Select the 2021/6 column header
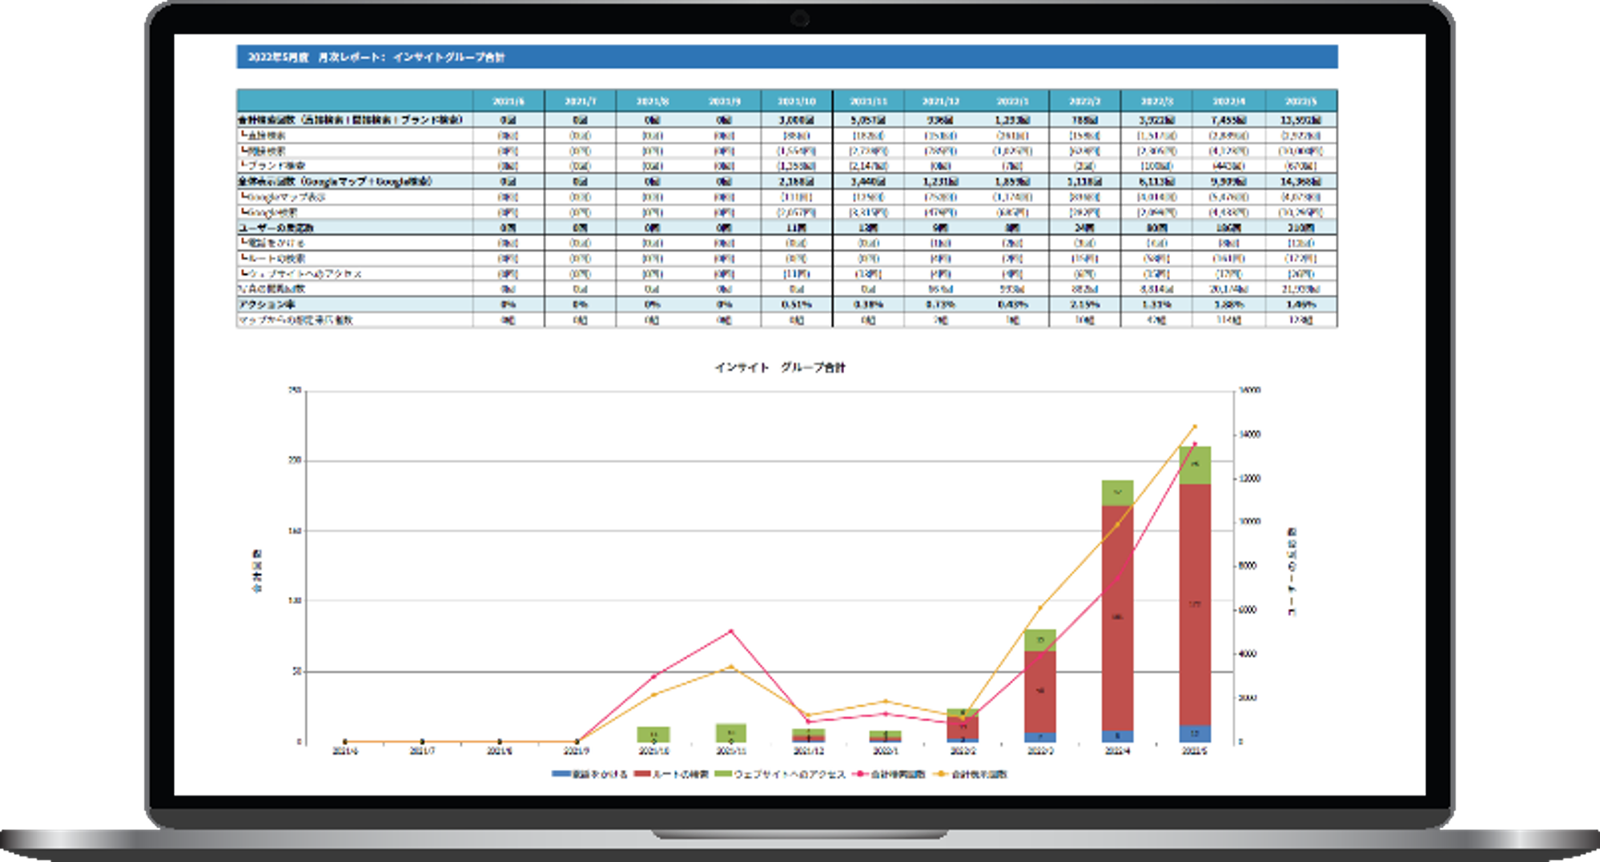 (x=509, y=102)
